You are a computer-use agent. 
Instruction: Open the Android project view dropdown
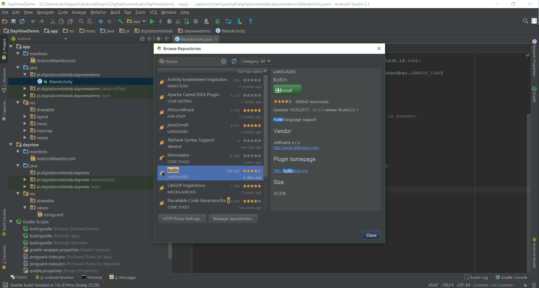pyautogui.click(x=39, y=39)
